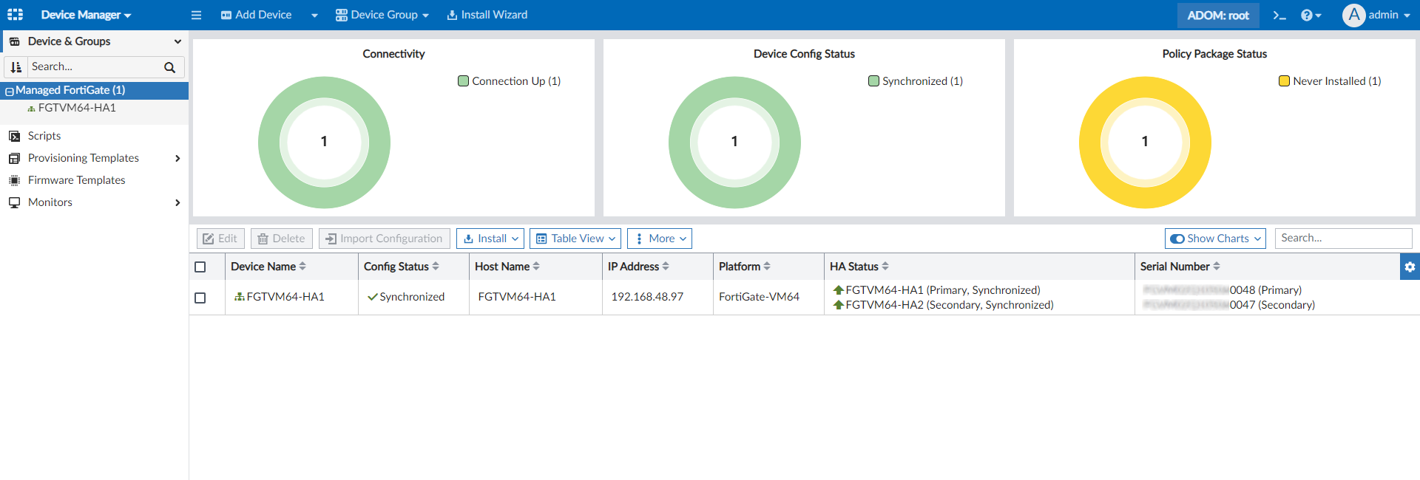Open Firmware Templates in sidebar
The height and width of the screenshot is (480, 1420).
(x=76, y=180)
